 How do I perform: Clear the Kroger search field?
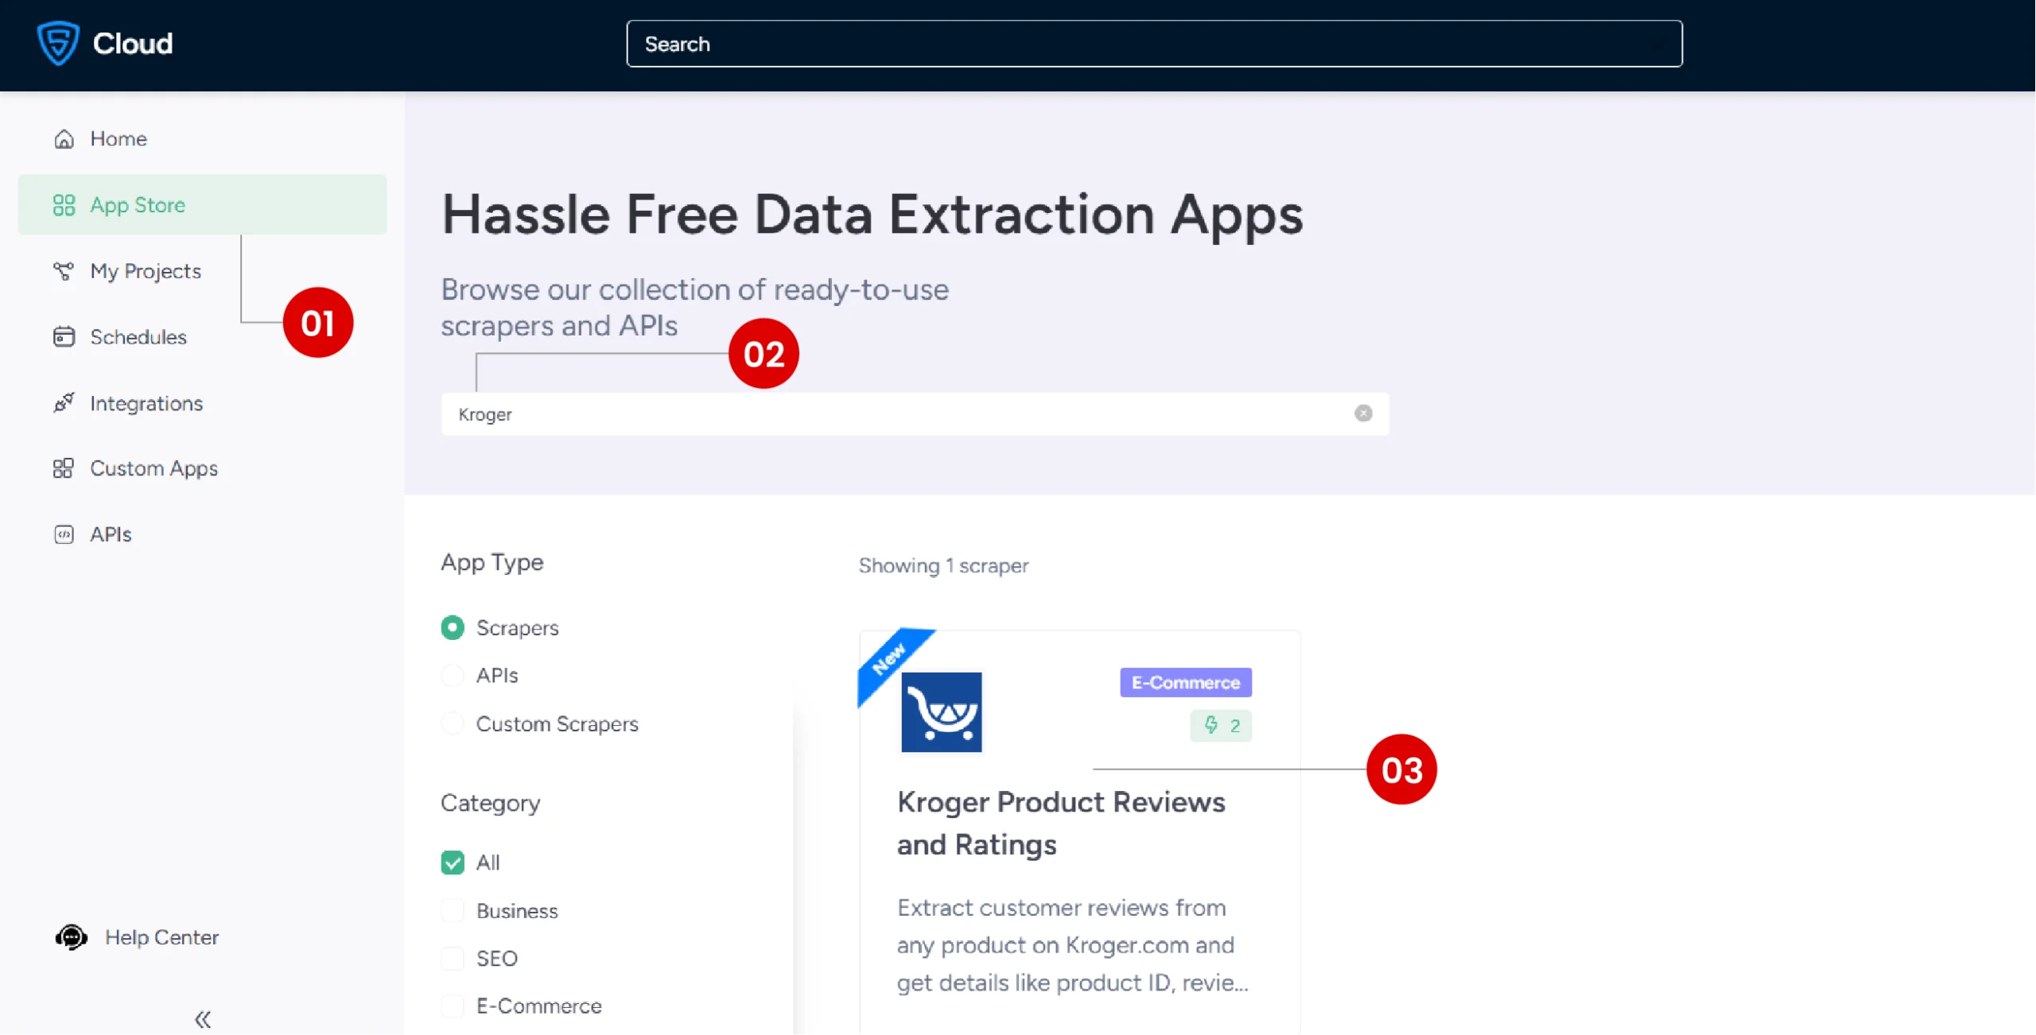[1363, 413]
